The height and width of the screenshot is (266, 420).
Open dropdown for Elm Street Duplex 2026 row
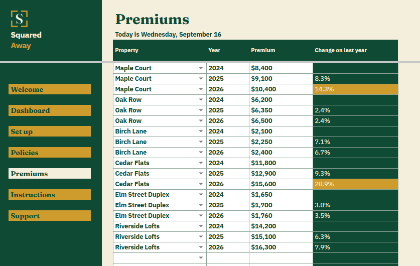[201, 216]
